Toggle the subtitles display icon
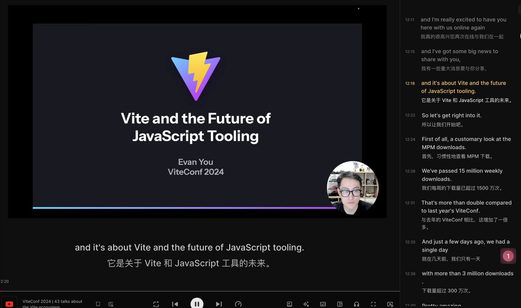521x308 pixels. [323, 304]
